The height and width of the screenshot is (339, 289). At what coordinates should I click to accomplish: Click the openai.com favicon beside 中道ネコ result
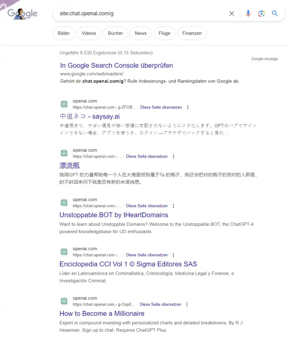[64, 104]
